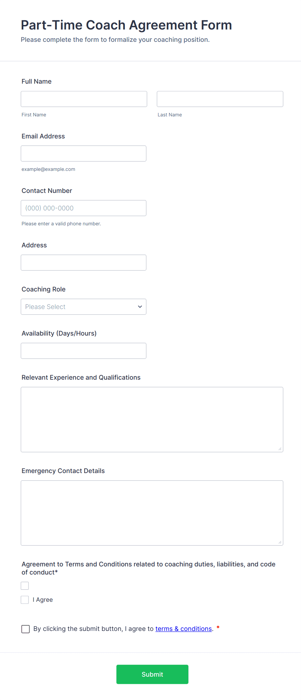The height and width of the screenshot is (700, 301).
Task: Focus the Email Address input box
Action: (84, 153)
